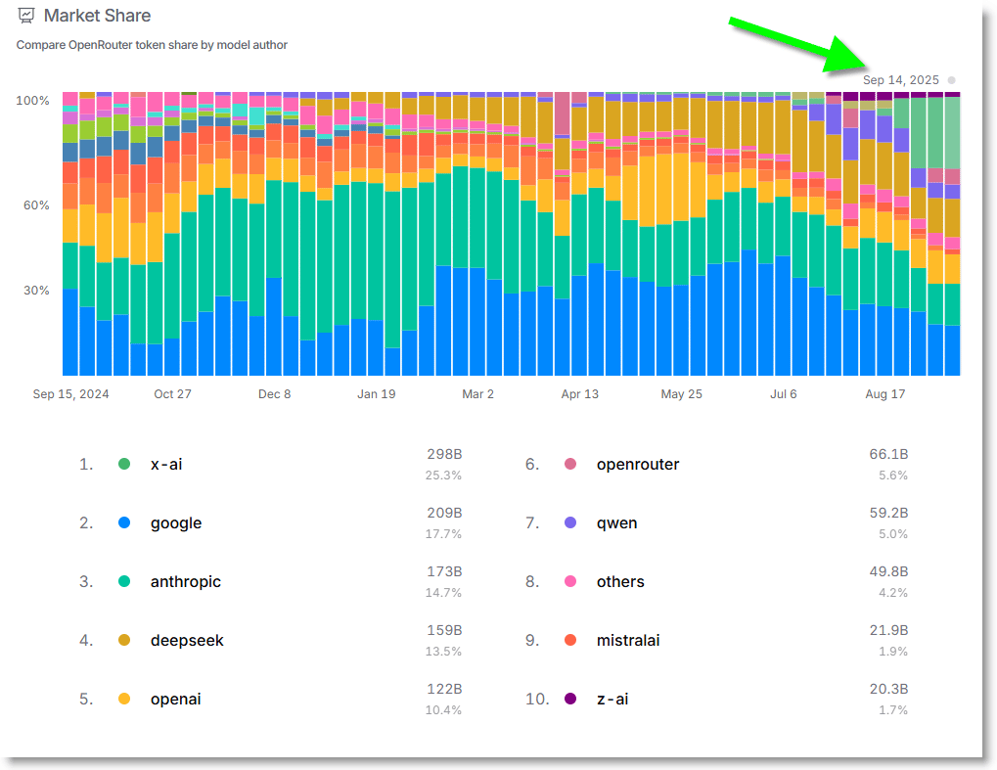Click the Market Share heading

(x=97, y=16)
